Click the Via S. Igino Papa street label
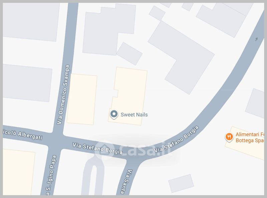Viewport: 267px width, 198px height. pos(50,175)
